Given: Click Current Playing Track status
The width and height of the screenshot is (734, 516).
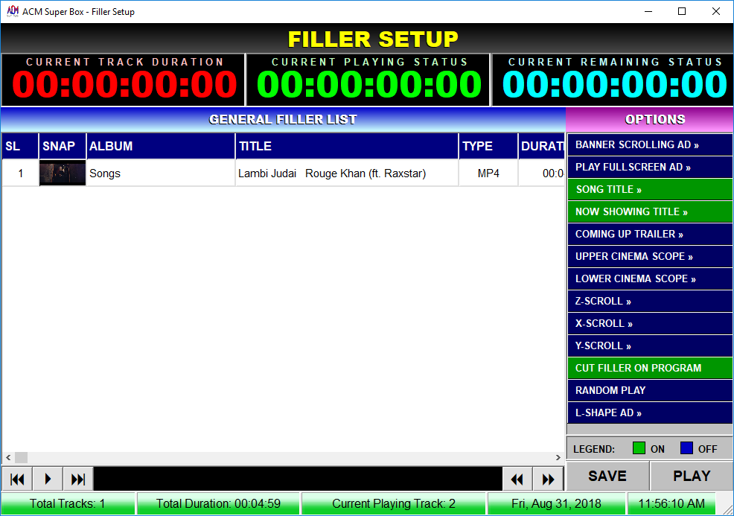Looking at the screenshot, I should click(394, 503).
